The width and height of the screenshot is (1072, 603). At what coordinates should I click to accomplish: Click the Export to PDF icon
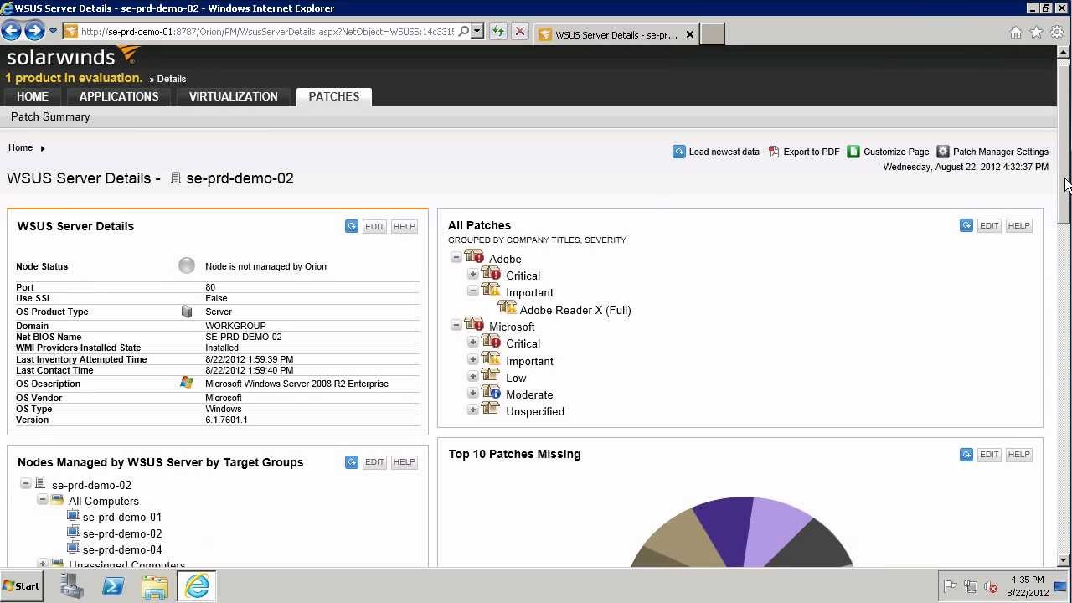click(x=774, y=152)
